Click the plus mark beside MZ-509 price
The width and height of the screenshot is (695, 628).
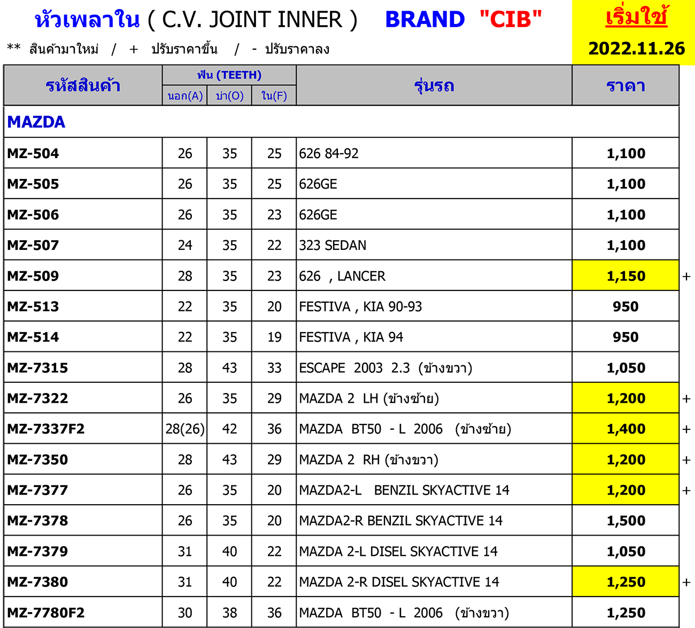click(686, 277)
